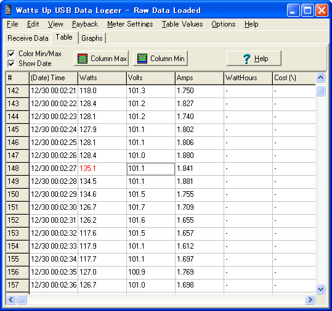Toggle the Show Date checkbox
The height and width of the screenshot is (311, 332).
pyautogui.click(x=11, y=64)
